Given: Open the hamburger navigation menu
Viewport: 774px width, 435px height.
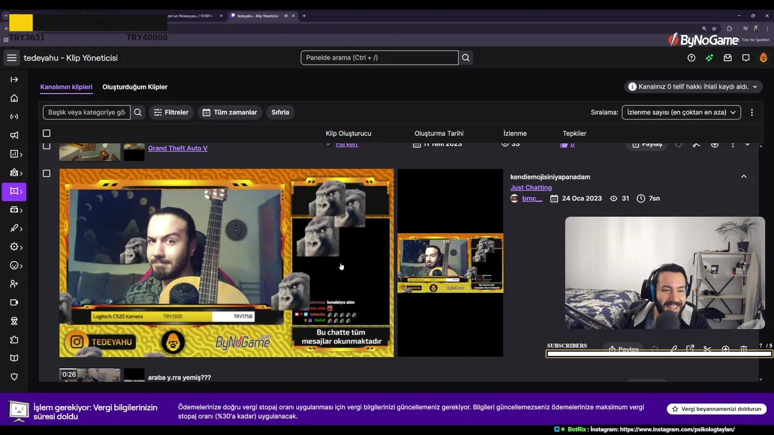Looking at the screenshot, I should (11, 58).
